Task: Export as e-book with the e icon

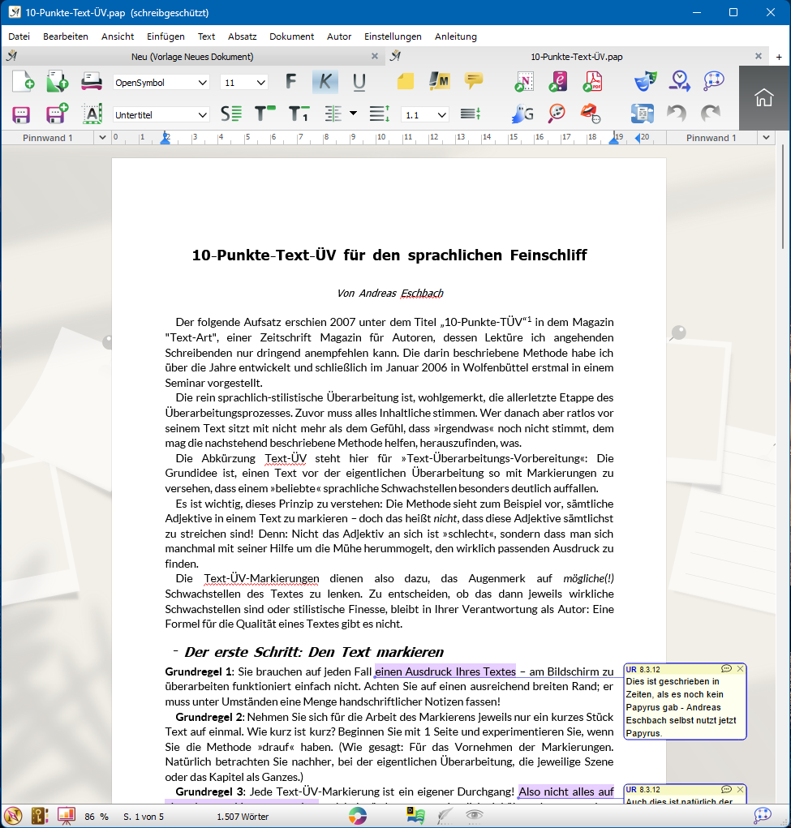Action: tap(558, 82)
